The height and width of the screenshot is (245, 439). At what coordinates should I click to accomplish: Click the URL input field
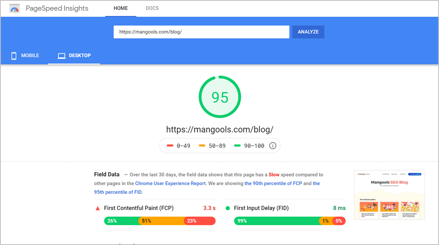[201, 32]
